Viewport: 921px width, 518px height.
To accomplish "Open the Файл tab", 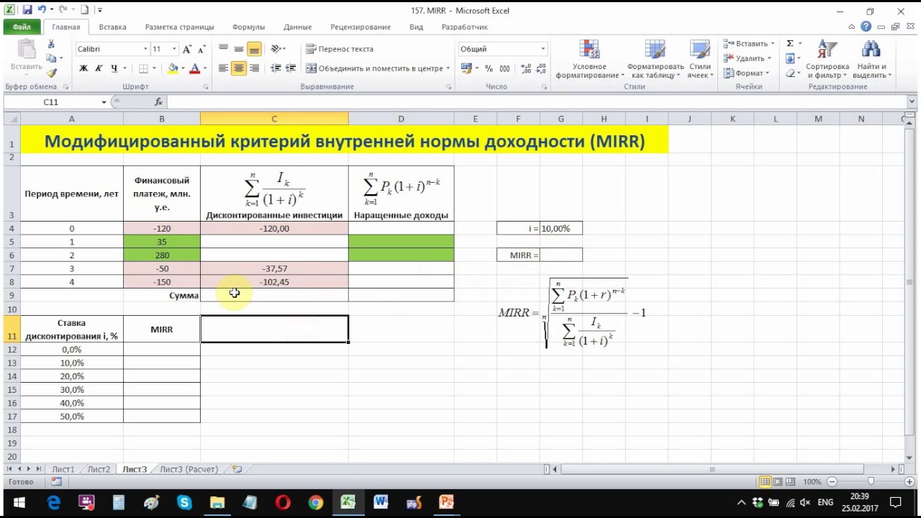I will pyautogui.click(x=22, y=27).
